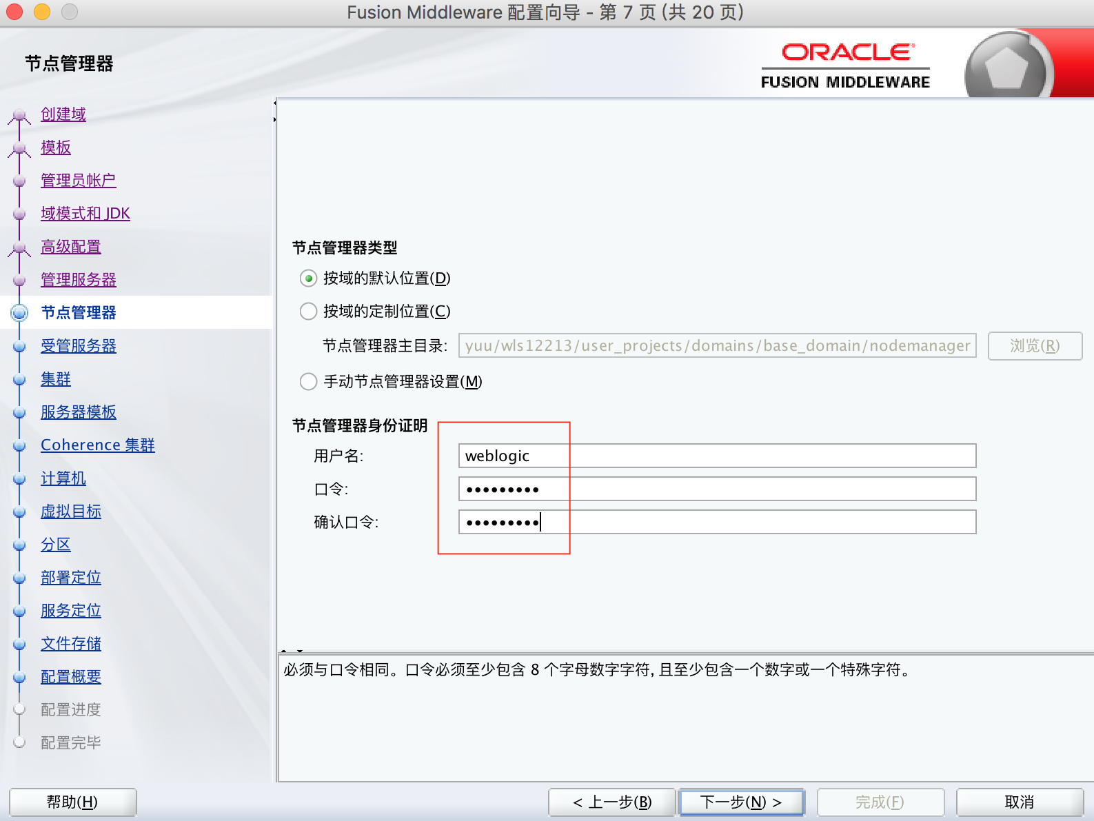Open the 部署定位 step link
Viewport: 1094px width, 821px height.
click(x=71, y=578)
